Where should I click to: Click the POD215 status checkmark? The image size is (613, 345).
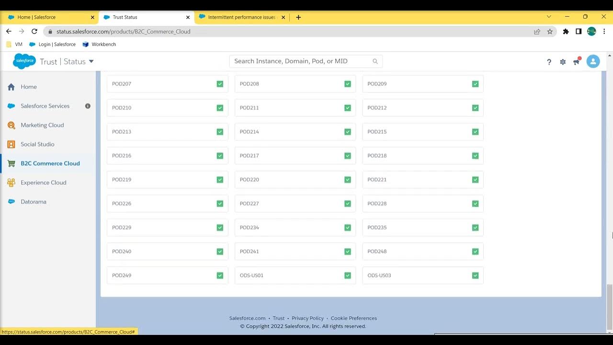tap(475, 132)
